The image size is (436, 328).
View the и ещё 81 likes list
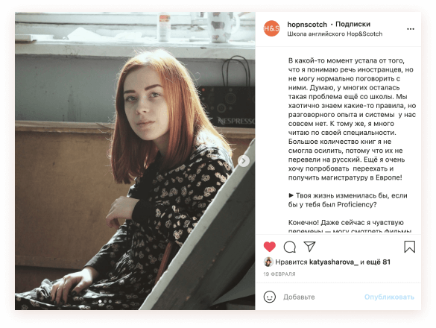tap(376, 262)
